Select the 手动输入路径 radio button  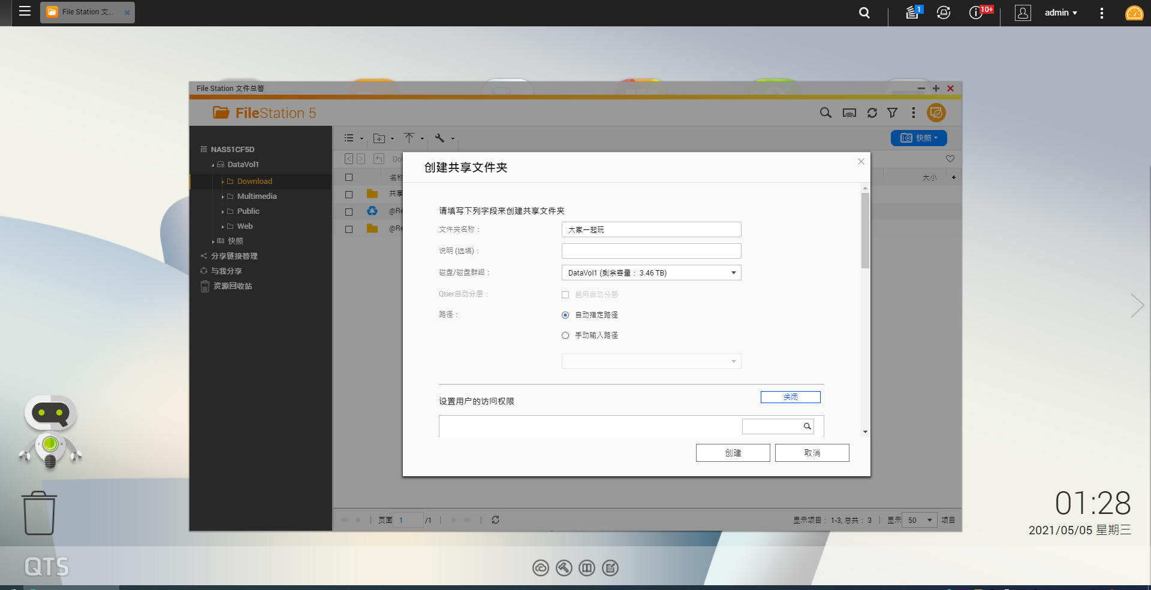[x=565, y=335]
